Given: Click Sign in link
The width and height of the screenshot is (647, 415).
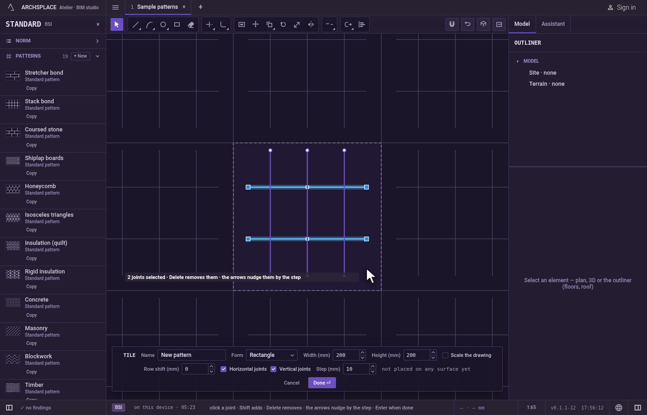Looking at the screenshot, I should tap(622, 7).
